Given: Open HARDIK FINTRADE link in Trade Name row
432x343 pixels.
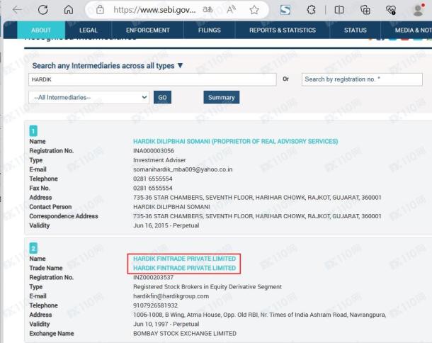Looking at the screenshot, I should click(185, 268).
